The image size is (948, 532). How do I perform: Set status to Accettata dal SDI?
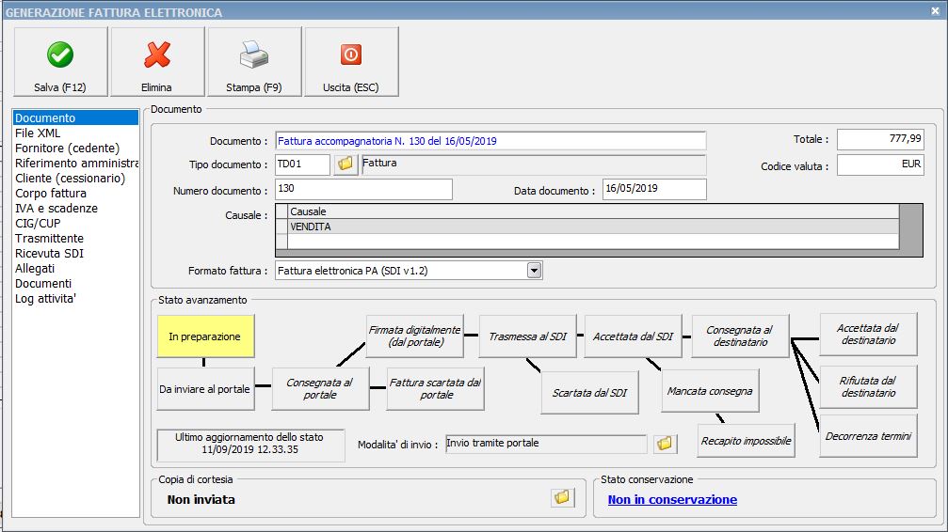(633, 336)
